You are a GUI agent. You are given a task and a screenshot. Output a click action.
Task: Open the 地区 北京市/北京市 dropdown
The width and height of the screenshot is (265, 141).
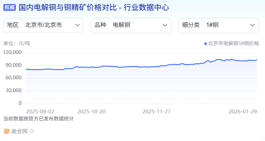pyautogui.click(x=43, y=25)
